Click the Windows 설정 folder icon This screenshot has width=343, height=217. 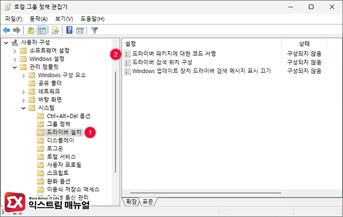23,59
